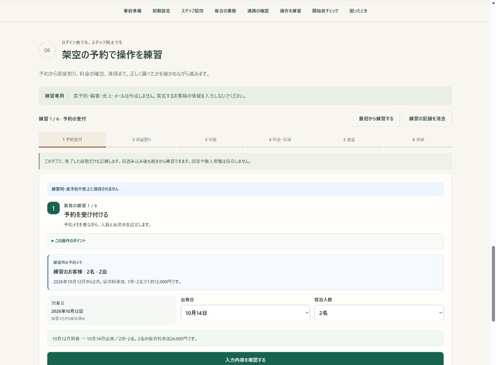The width and height of the screenshot is (496, 365).
Task: Switch to the 3 到着 tab
Action: click(211, 140)
